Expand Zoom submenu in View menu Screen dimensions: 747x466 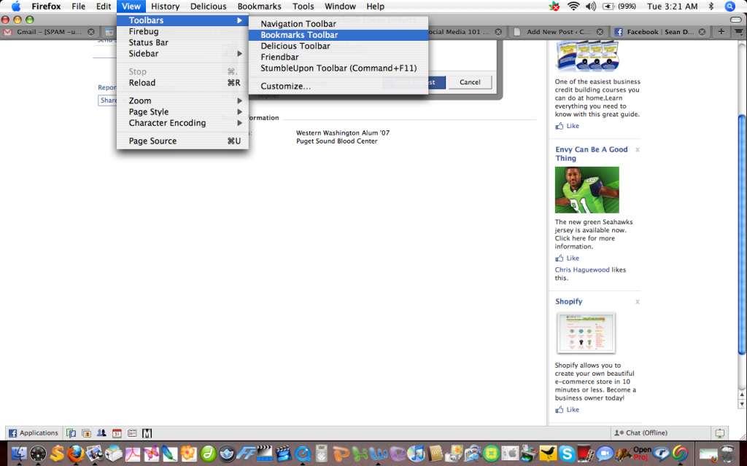(x=182, y=100)
